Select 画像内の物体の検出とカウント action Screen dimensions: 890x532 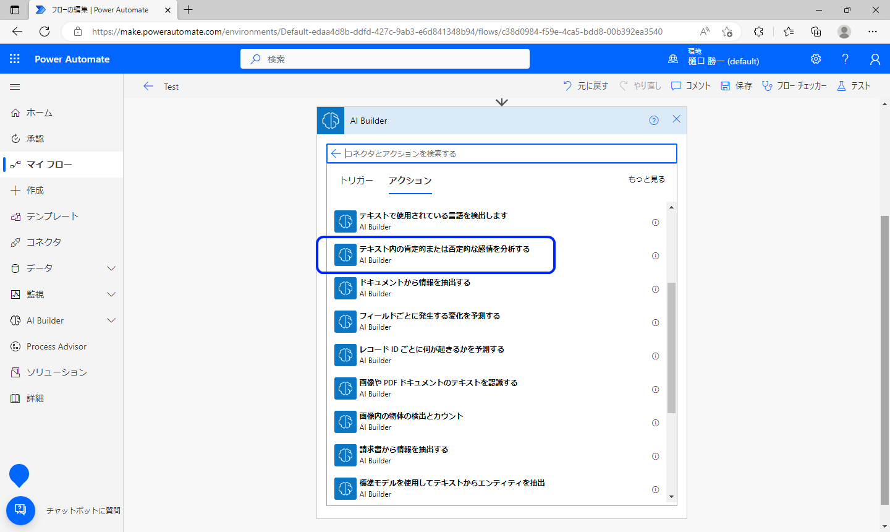[497, 421]
